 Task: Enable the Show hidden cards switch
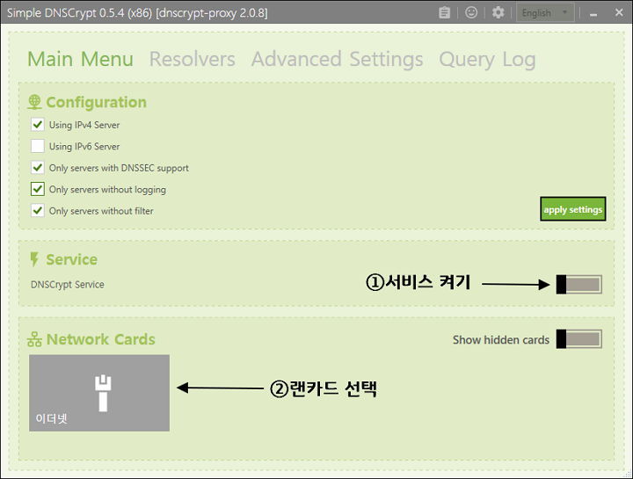578,339
